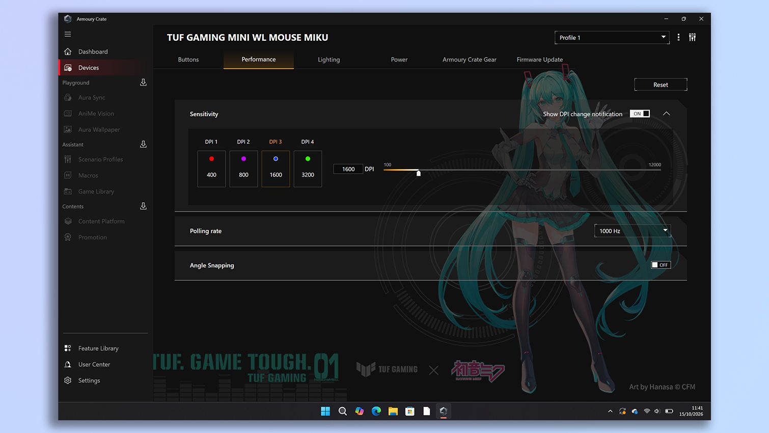
Task: Click the DPI slider handle
Action: [419, 173]
